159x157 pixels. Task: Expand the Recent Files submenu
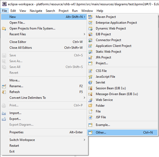pos(84,34)
